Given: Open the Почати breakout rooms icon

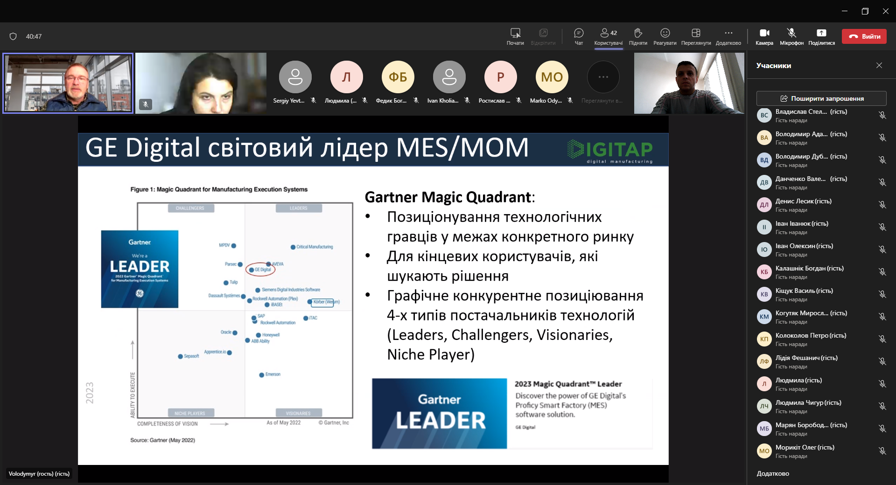Looking at the screenshot, I should click(x=515, y=36).
